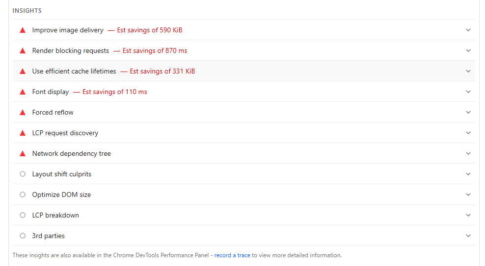Screen dimensions: 485x266
Task: Click the 'Forced reflow' title text
Action: click(x=53, y=112)
